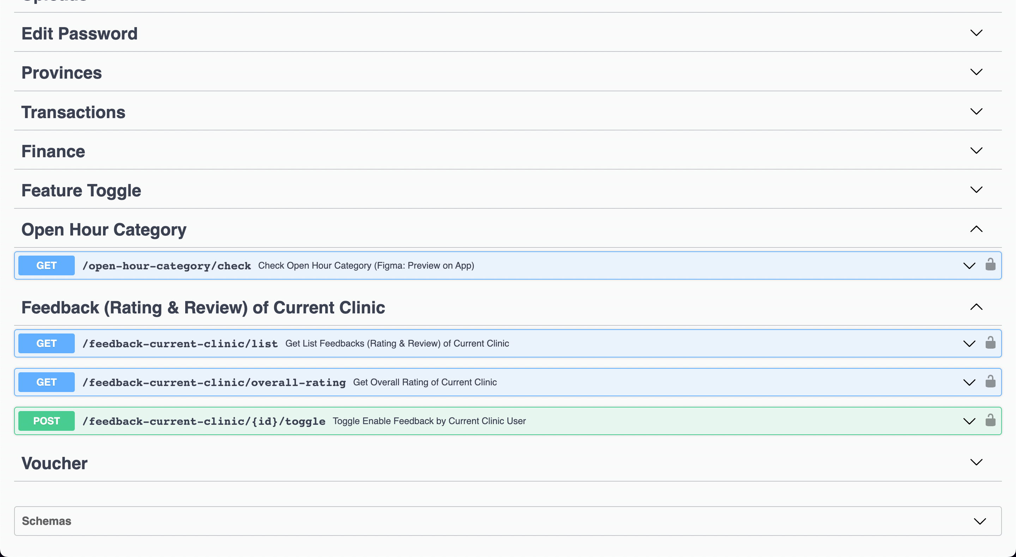Click lock icon on open-hour-category/check endpoint
Viewport: 1016px width, 557px height.
[x=990, y=264]
